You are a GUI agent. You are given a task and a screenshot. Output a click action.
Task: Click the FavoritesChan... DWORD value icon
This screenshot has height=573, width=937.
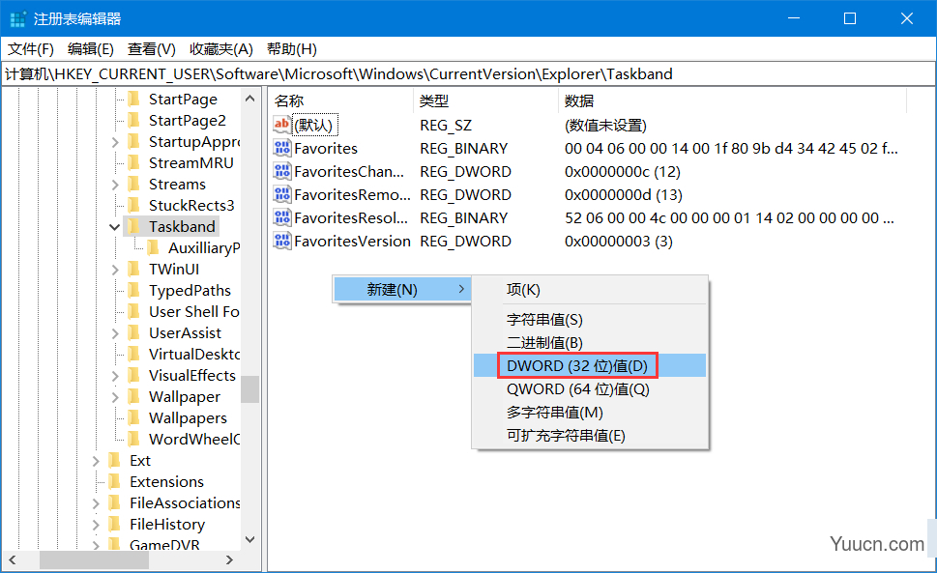coord(282,171)
